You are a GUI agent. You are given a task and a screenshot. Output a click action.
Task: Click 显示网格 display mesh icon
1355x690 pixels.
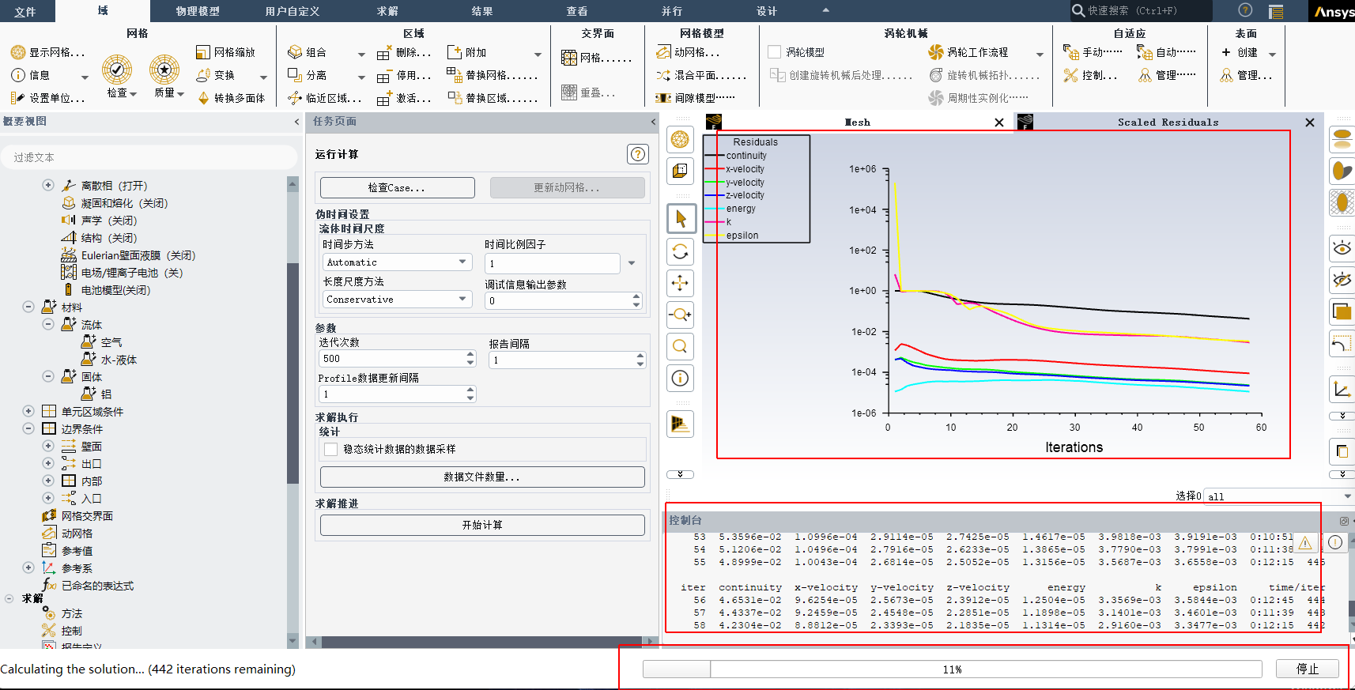point(18,52)
